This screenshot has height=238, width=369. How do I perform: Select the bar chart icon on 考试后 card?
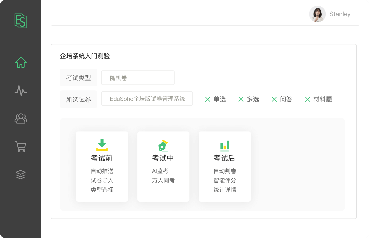pos(225,146)
